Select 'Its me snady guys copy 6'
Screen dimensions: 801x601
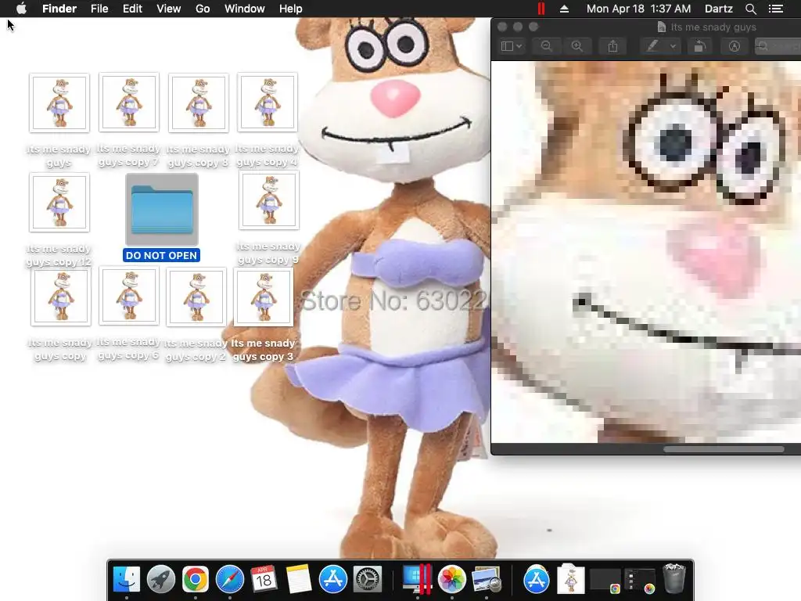(x=129, y=296)
